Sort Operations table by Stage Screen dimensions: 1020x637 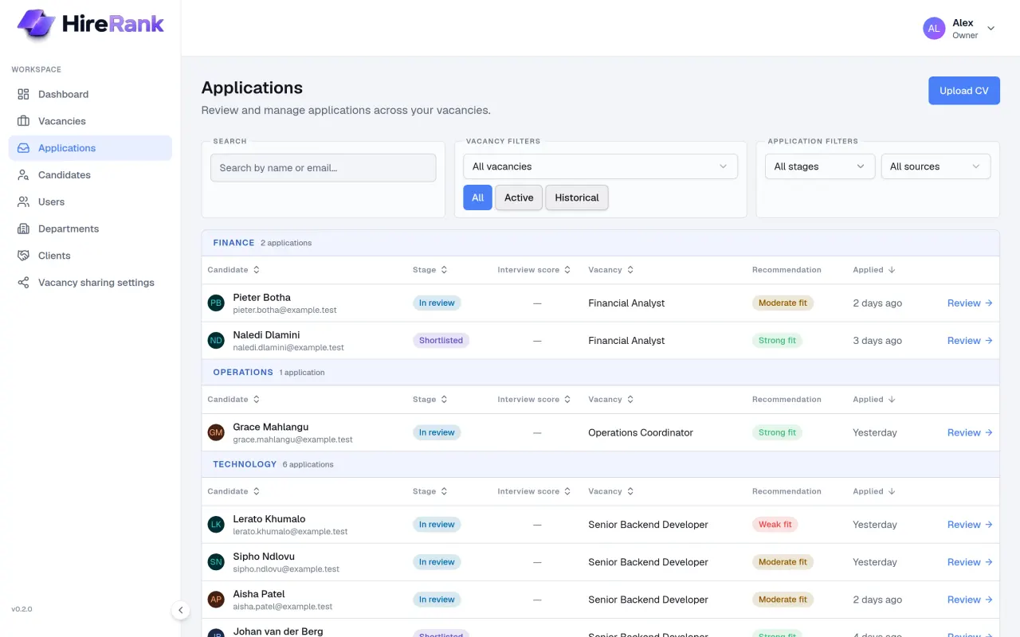pyautogui.click(x=430, y=400)
